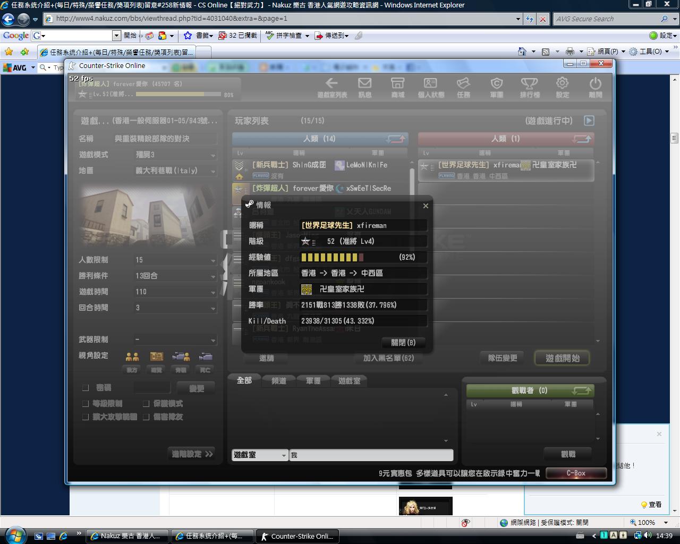The image size is (680, 544).
Task: Click the 進階設定 >> button
Action: coord(192,454)
